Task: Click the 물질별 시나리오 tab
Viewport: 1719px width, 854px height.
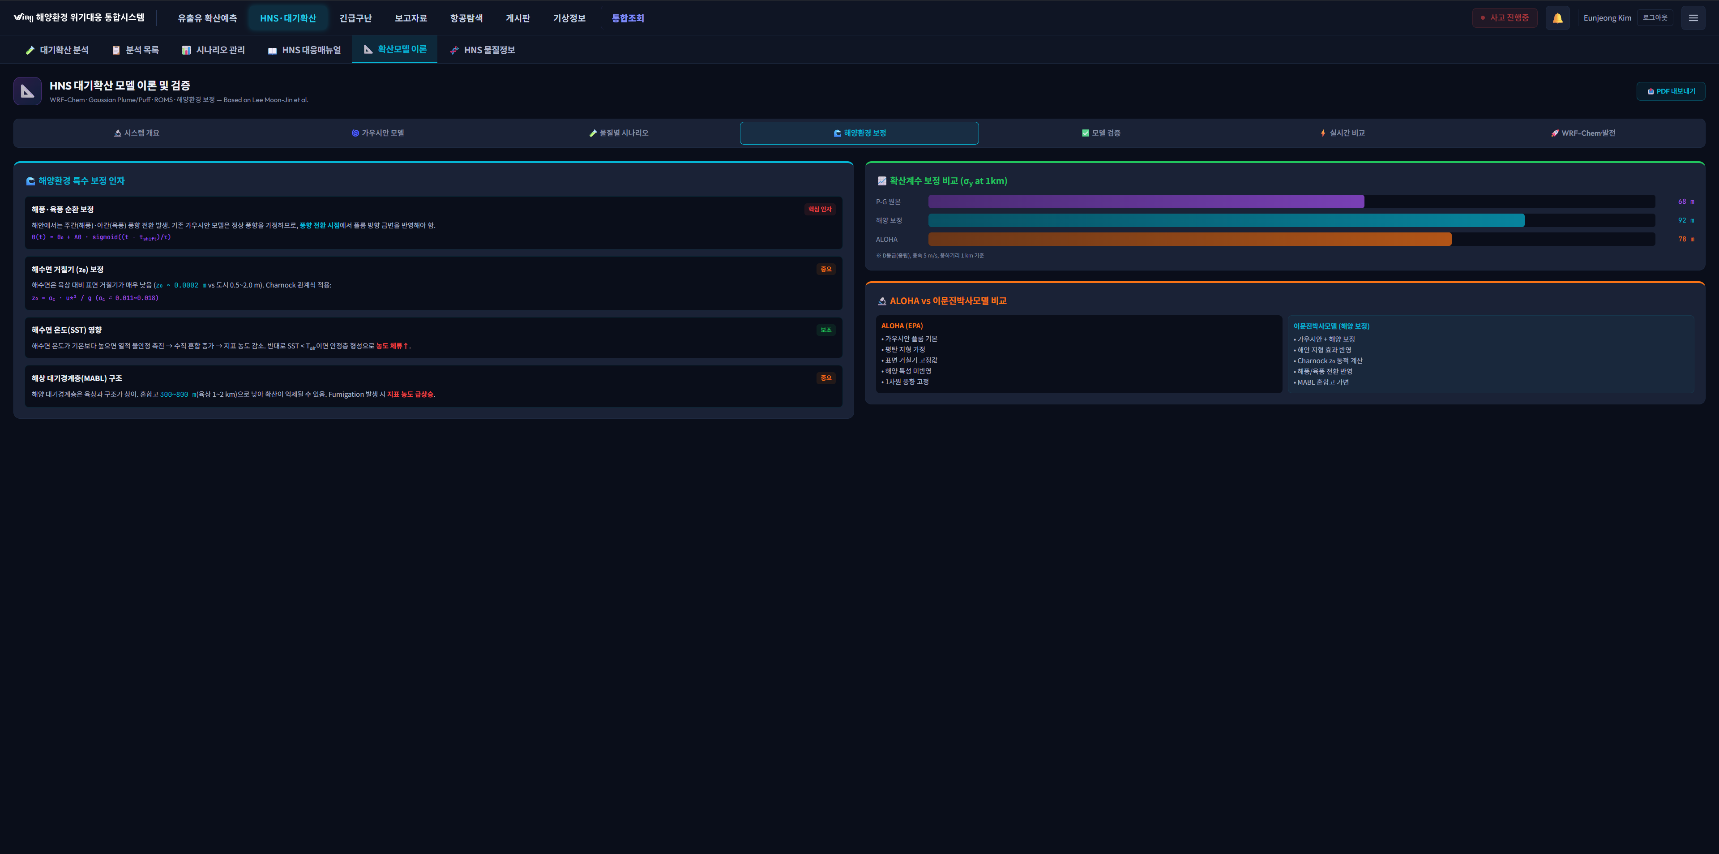Action: [619, 133]
